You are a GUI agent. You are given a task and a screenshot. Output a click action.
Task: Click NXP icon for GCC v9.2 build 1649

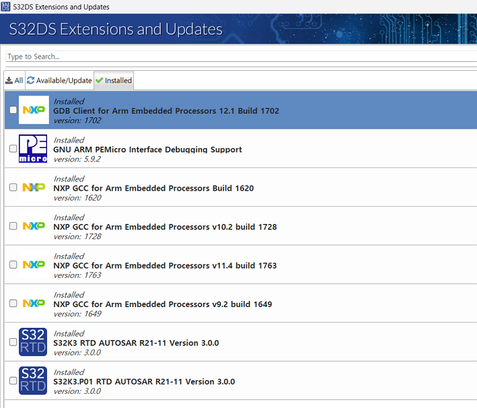34,304
